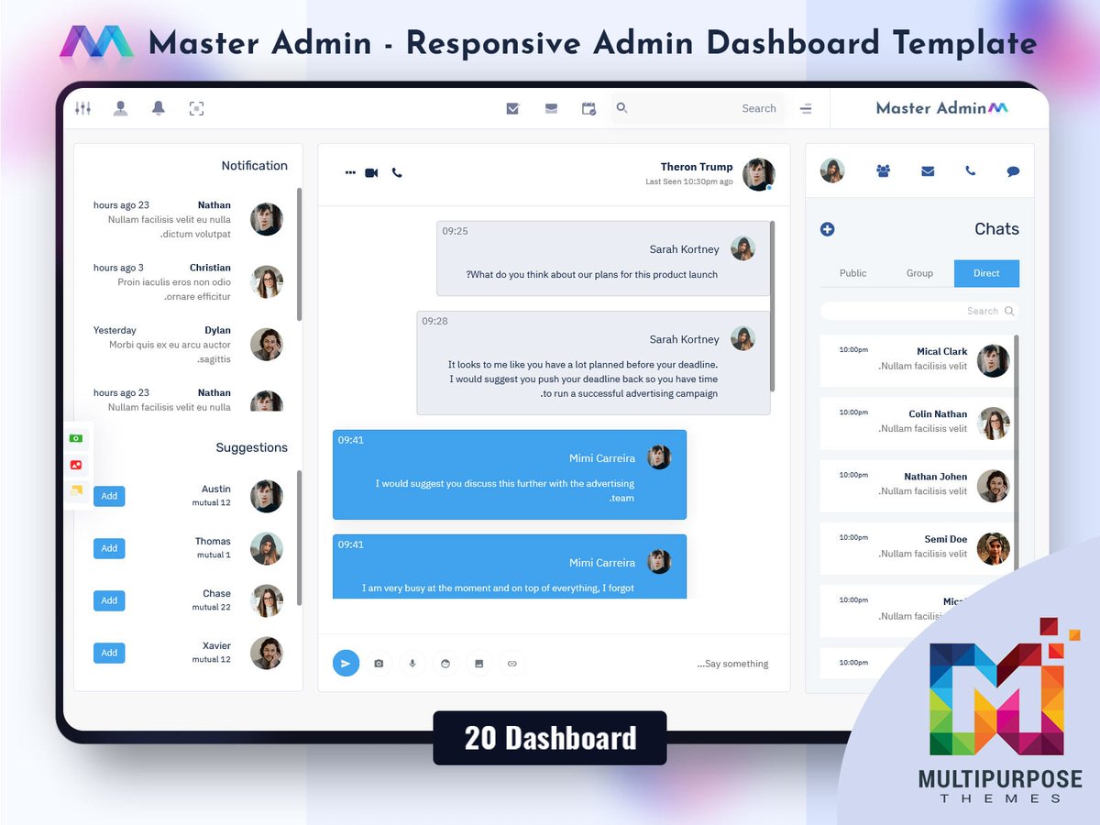
Task: Switch to the Group chats tab
Action: (919, 272)
